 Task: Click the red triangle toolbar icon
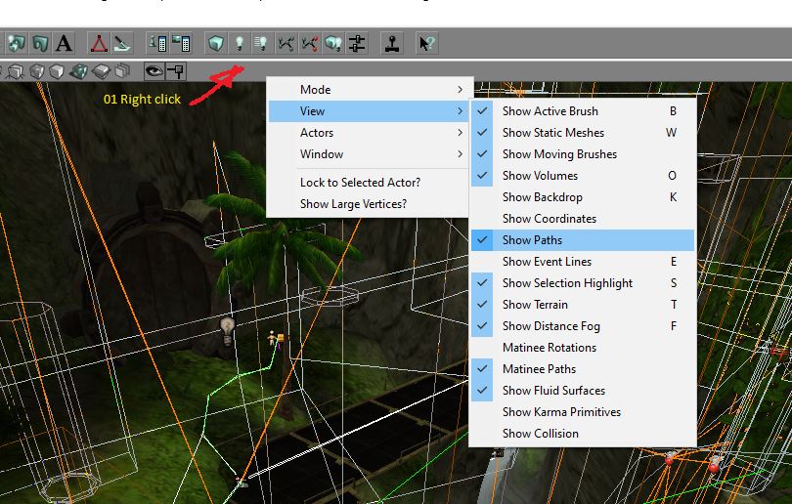point(99,43)
